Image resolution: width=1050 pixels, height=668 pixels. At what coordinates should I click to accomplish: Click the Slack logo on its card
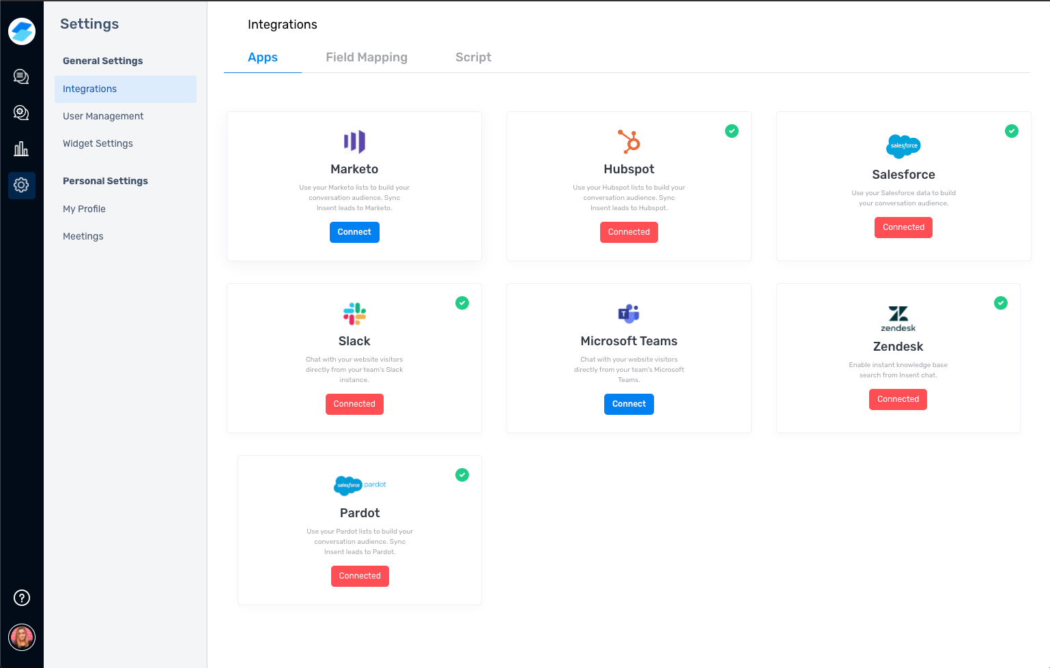click(x=354, y=314)
